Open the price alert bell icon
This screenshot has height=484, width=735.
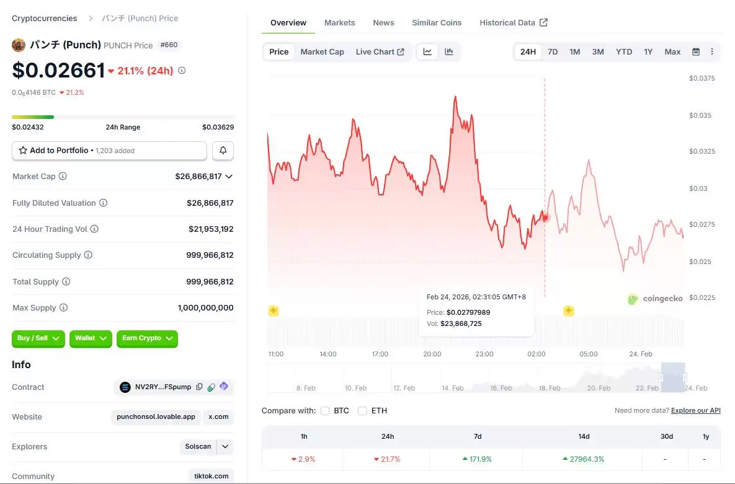(223, 151)
